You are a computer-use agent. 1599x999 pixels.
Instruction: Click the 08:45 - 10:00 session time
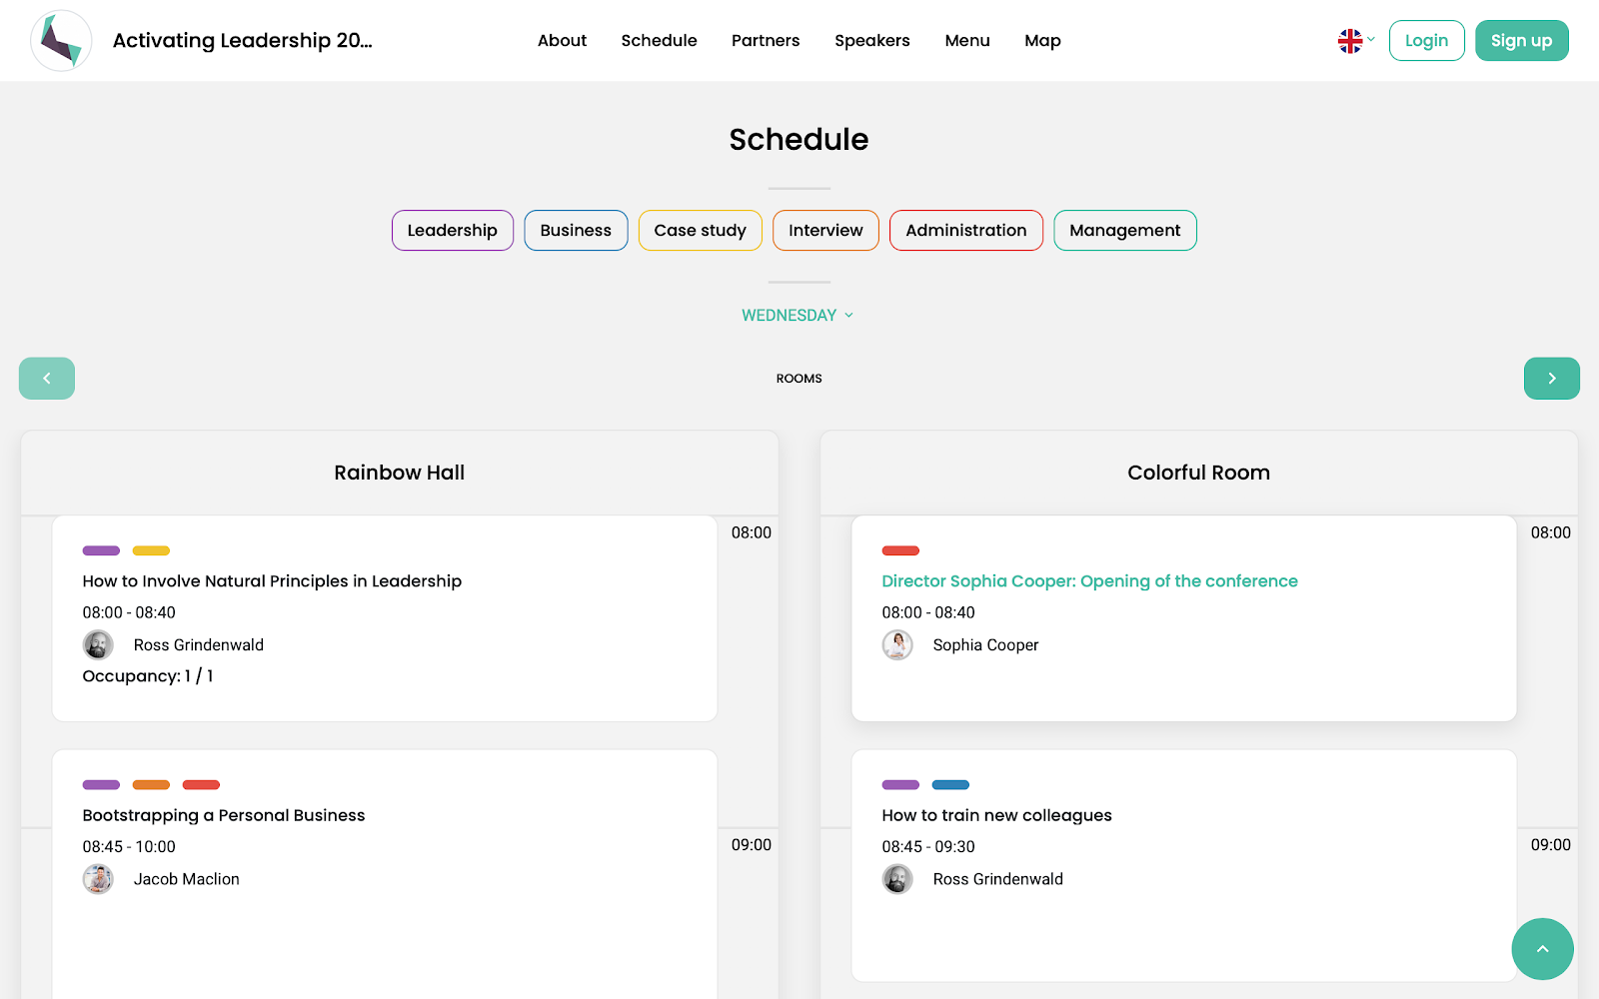[x=129, y=847]
